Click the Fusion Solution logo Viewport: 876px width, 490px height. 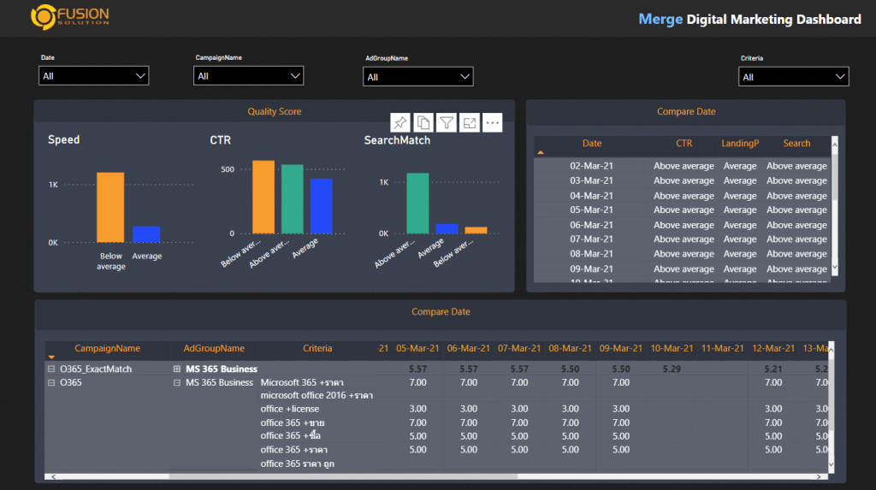click(70, 16)
